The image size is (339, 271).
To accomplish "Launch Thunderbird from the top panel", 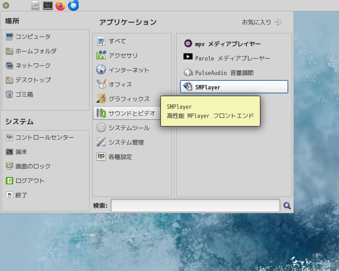I will 73,5.
